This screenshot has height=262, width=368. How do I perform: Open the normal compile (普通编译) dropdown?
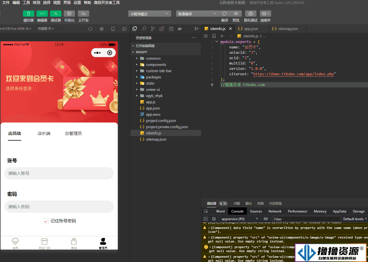(197, 14)
